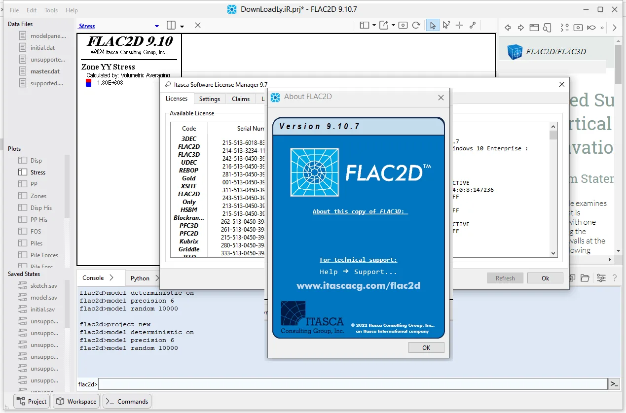Select the arrow pointer tool in the plot toolbar
Image resolution: width=626 pixels, height=413 pixels.
(433, 25)
